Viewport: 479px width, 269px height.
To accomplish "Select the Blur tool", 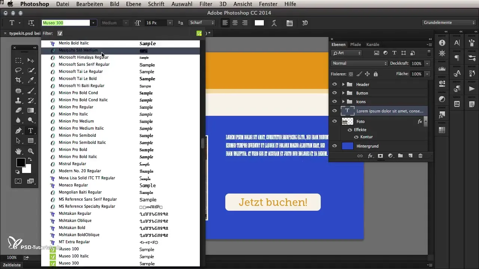I will coord(18,120).
